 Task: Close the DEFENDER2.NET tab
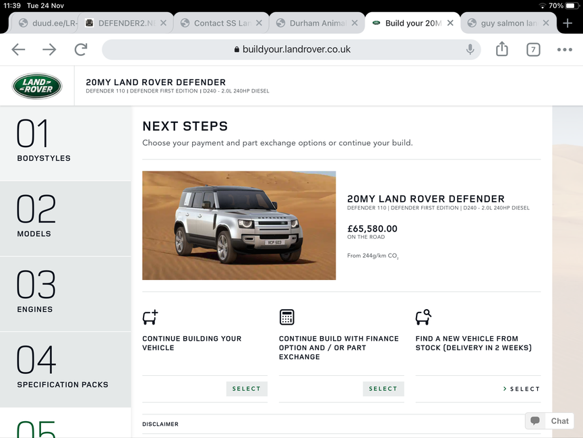tap(163, 23)
